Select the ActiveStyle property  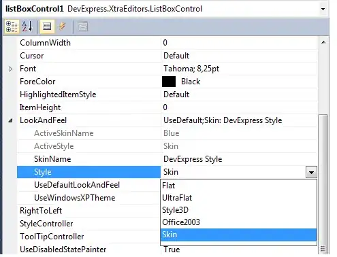pyautogui.click(x=54, y=146)
